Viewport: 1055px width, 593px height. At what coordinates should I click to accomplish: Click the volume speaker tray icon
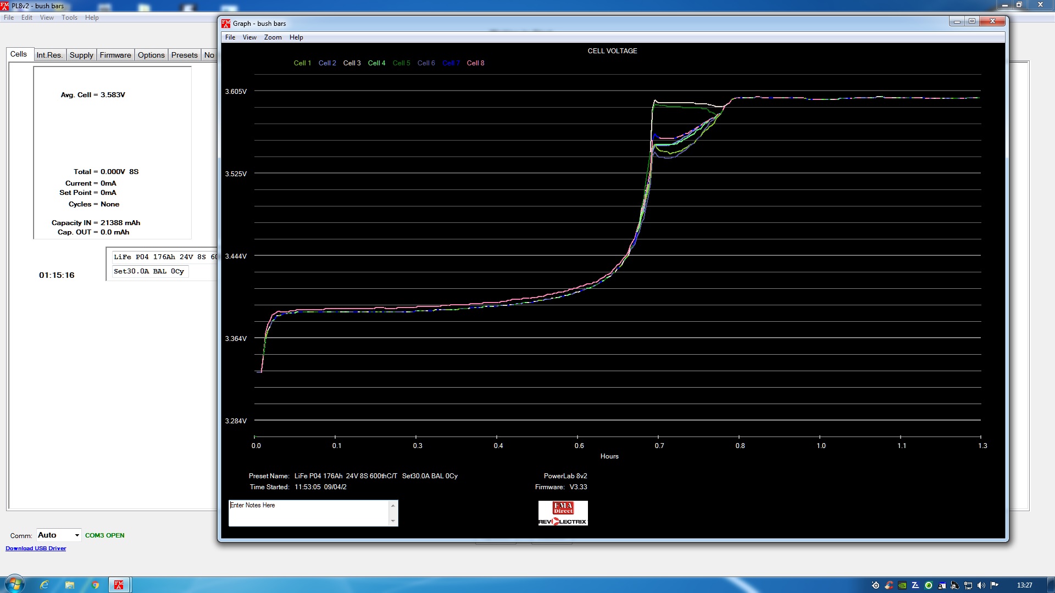click(981, 585)
